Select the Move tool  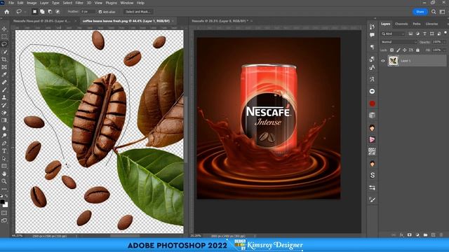pyautogui.click(x=4, y=29)
